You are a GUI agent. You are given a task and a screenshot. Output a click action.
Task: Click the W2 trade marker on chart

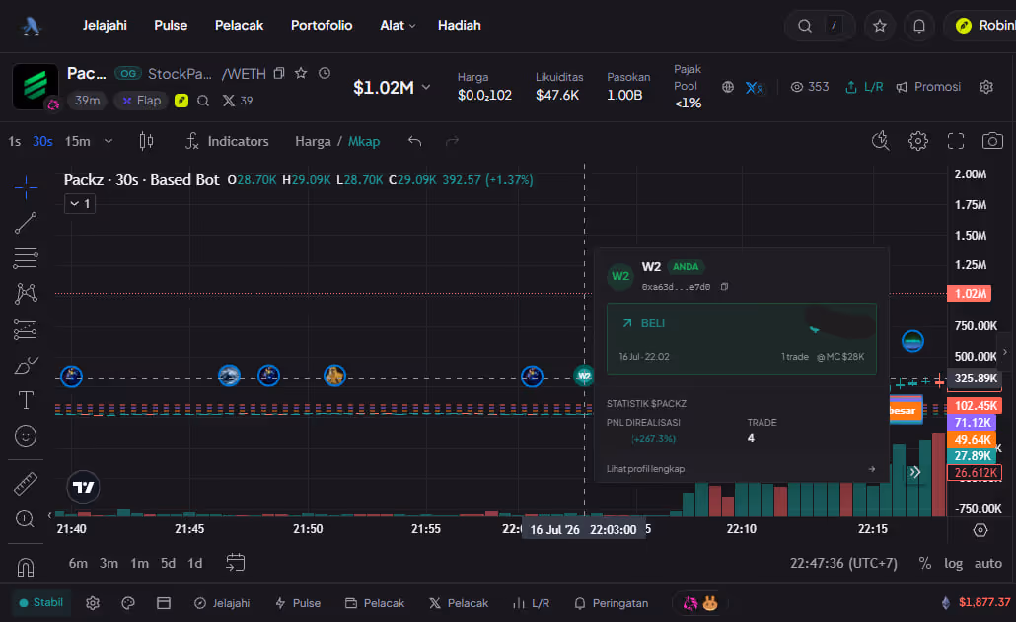pyautogui.click(x=584, y=376)
